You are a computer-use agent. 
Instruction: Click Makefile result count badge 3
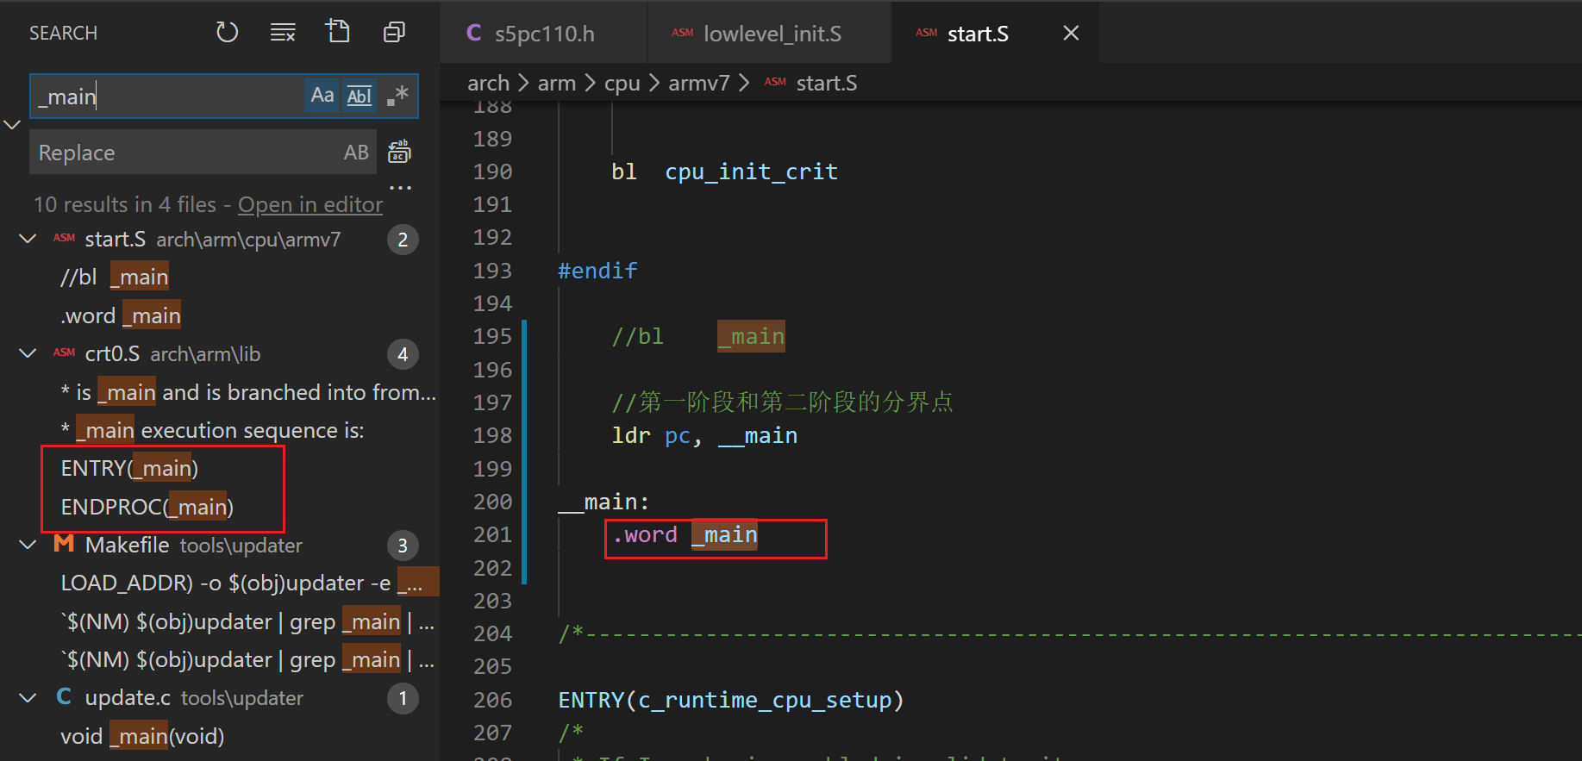(x=403, y=546)
